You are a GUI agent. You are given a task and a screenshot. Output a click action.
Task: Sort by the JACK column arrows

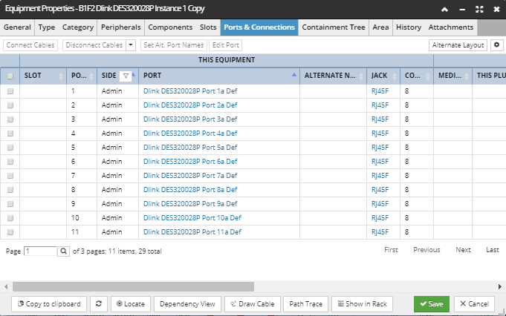(x=395, y=76)
